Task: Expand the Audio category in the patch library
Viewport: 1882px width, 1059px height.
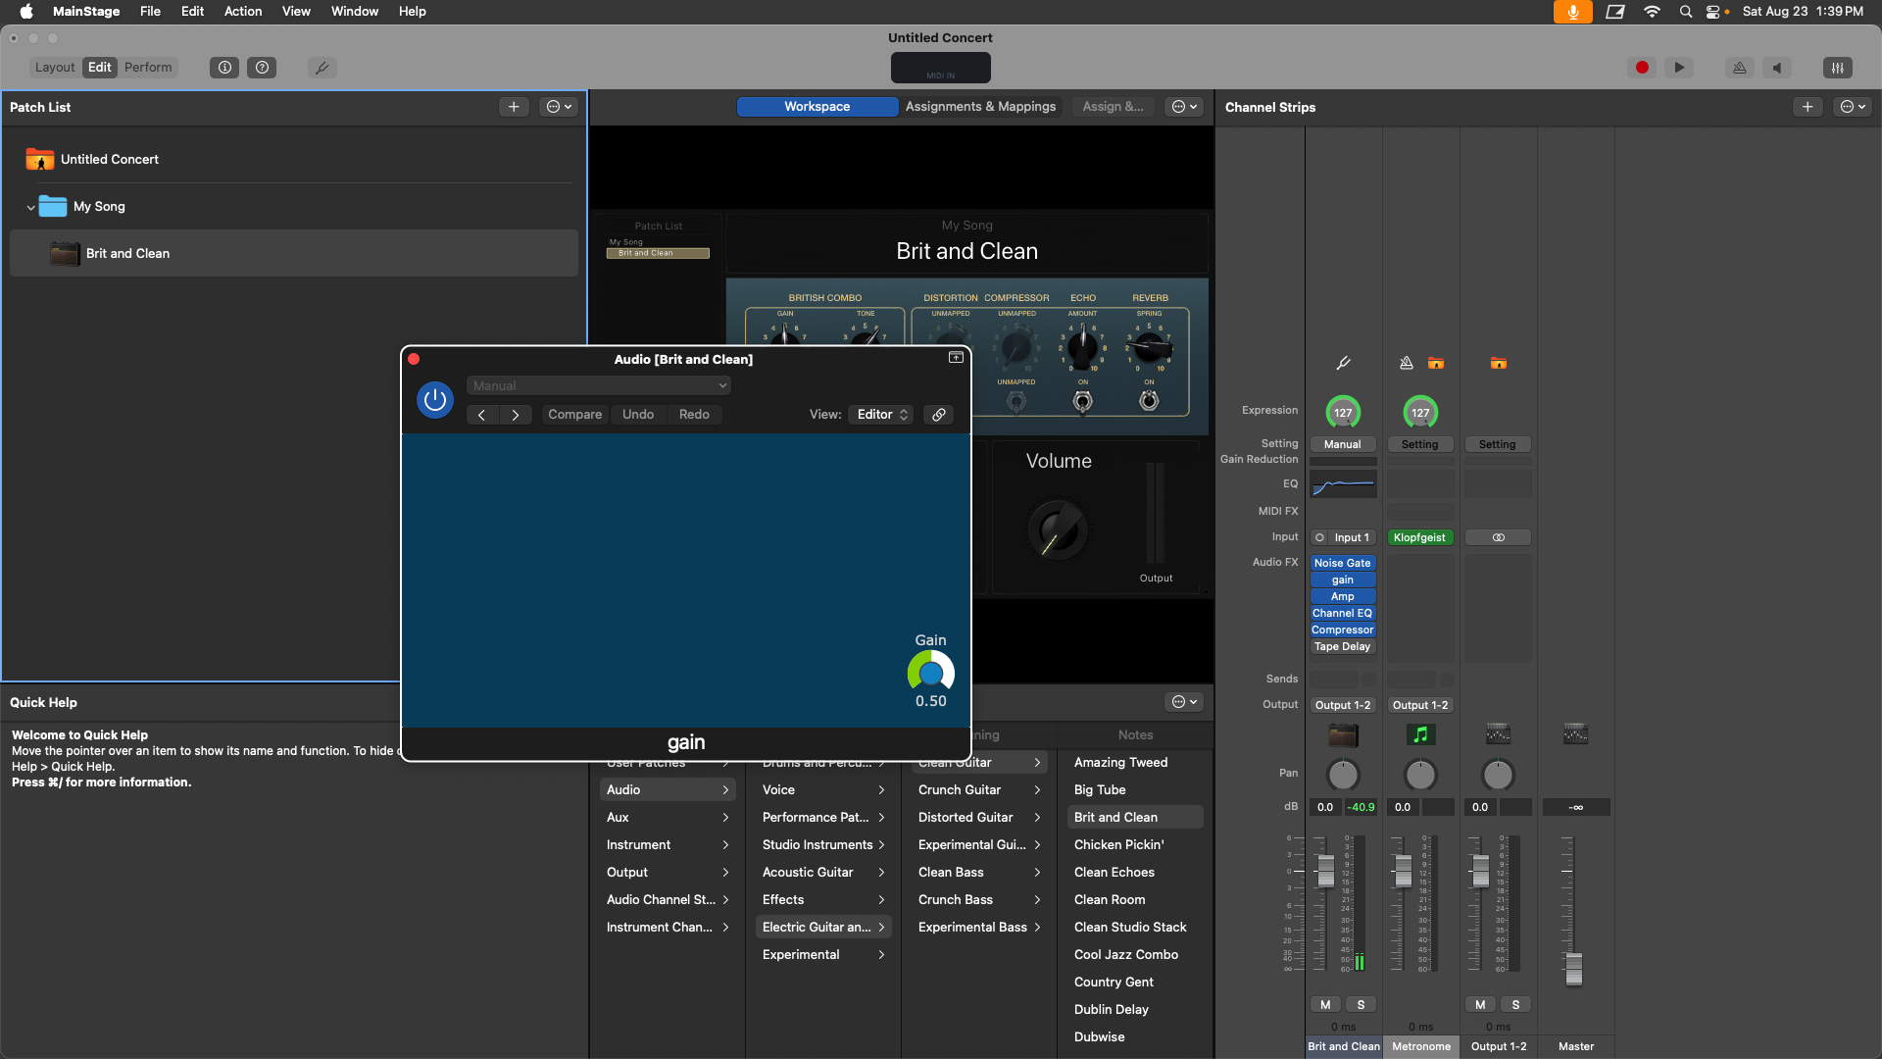Action: (x=667, y=789)
